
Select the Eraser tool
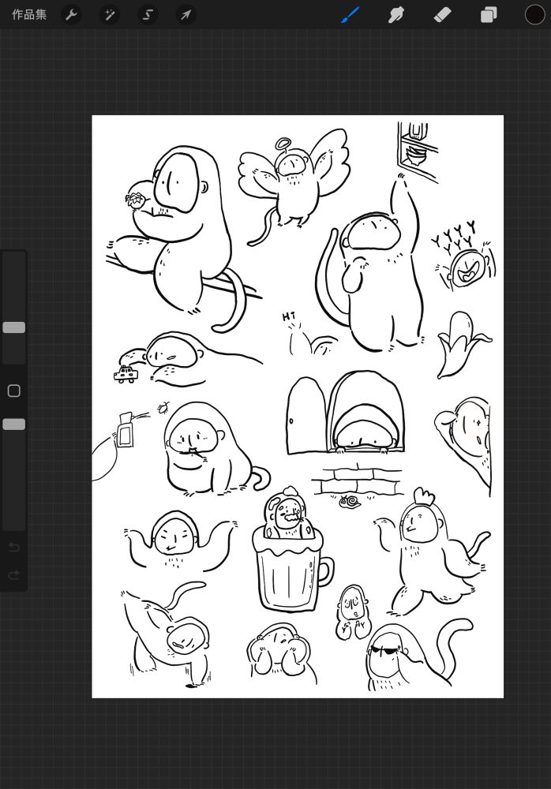coord(442,14)
